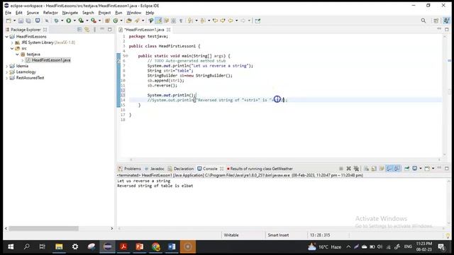Select HeadFirstLesson1.java in Package Explorer
The width and height of the screenshot is (454, 255).
48,60
